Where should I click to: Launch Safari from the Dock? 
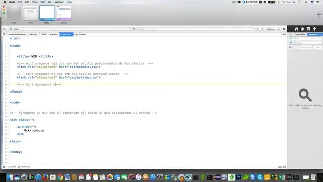pos(38,177)
